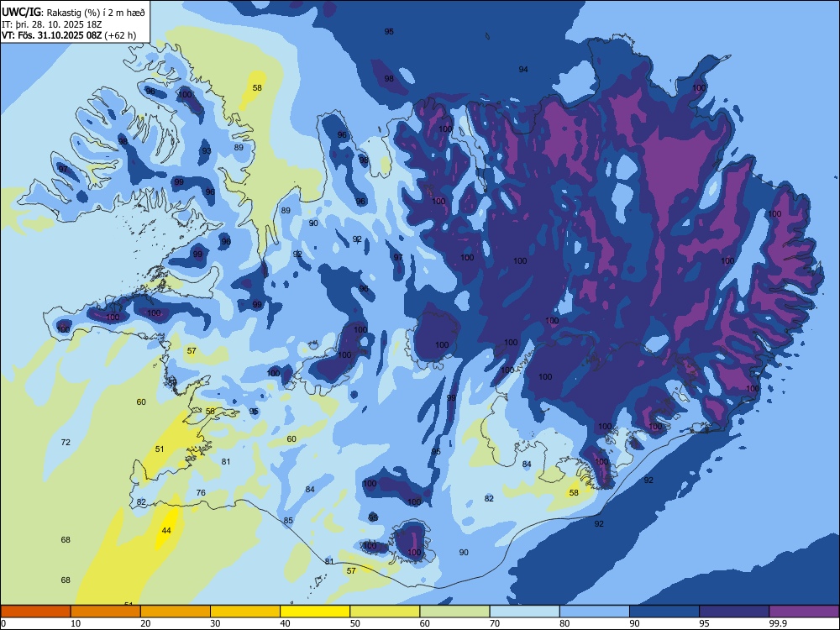Click the orange 10–20 legend swatch
This screenshot has height=630, width=840.
tap(106, 612)
